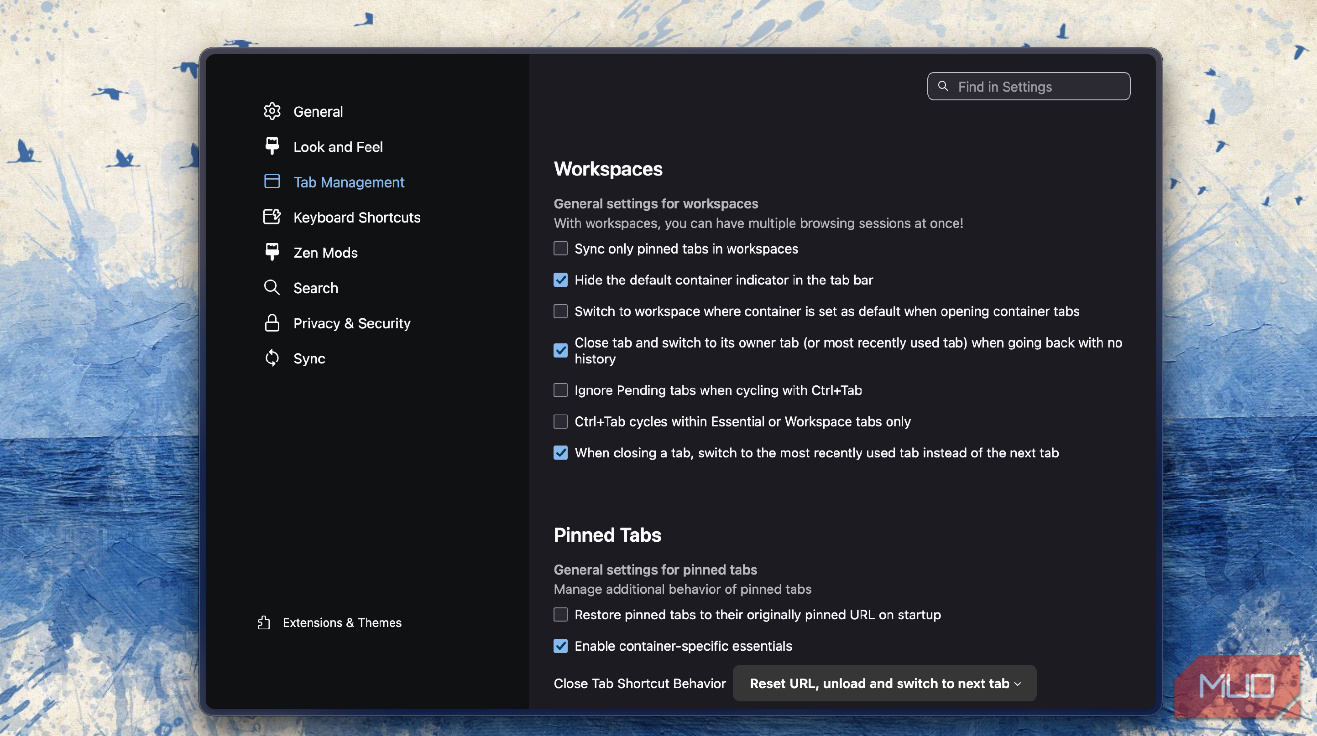1317x736 pixels.
Task: Uncheck switch to most recently used tab option
Action: pos(560,452)
